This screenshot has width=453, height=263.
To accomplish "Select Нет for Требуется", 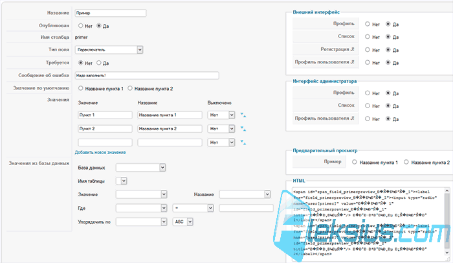I will point(81,62).
